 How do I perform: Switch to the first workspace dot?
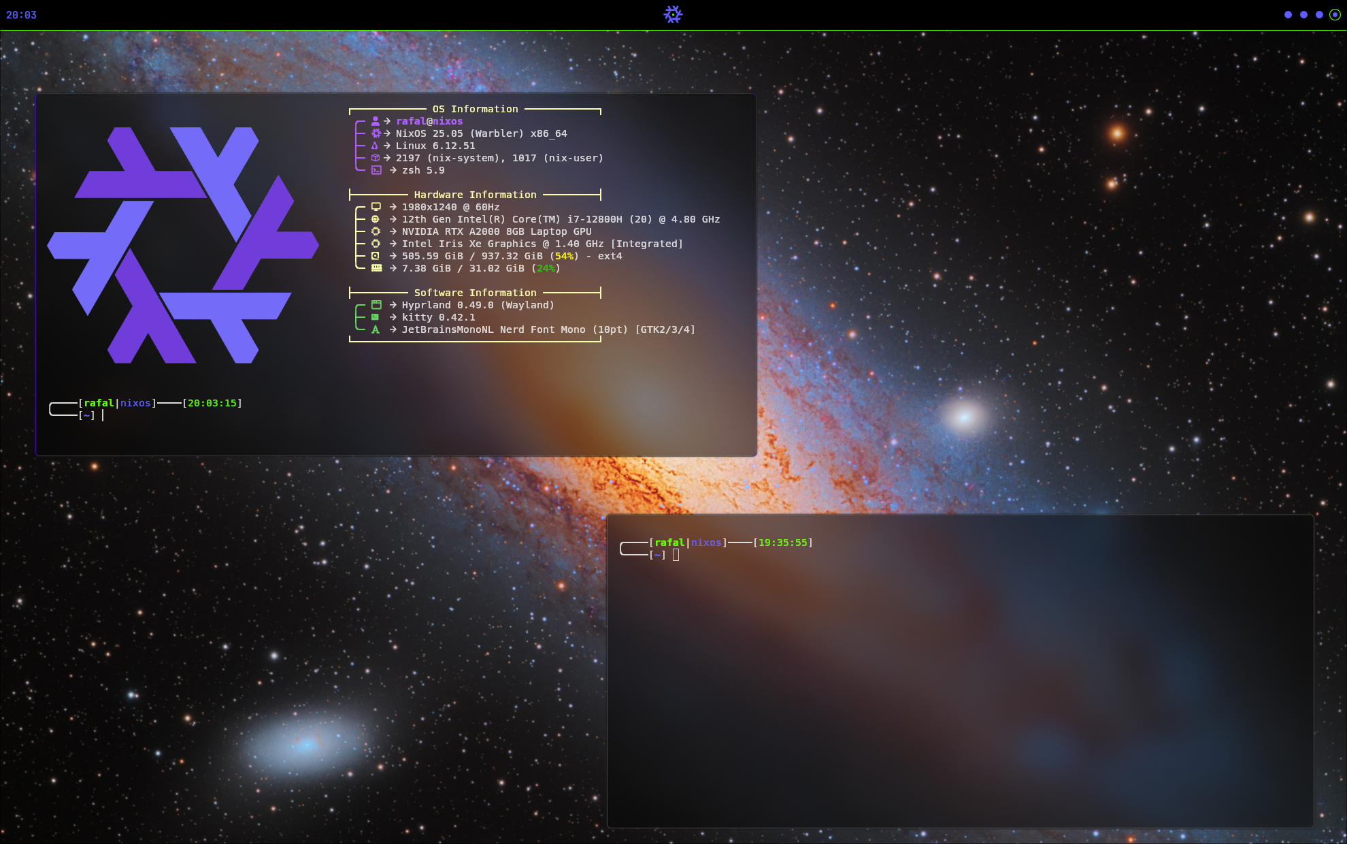(1288, 14)
